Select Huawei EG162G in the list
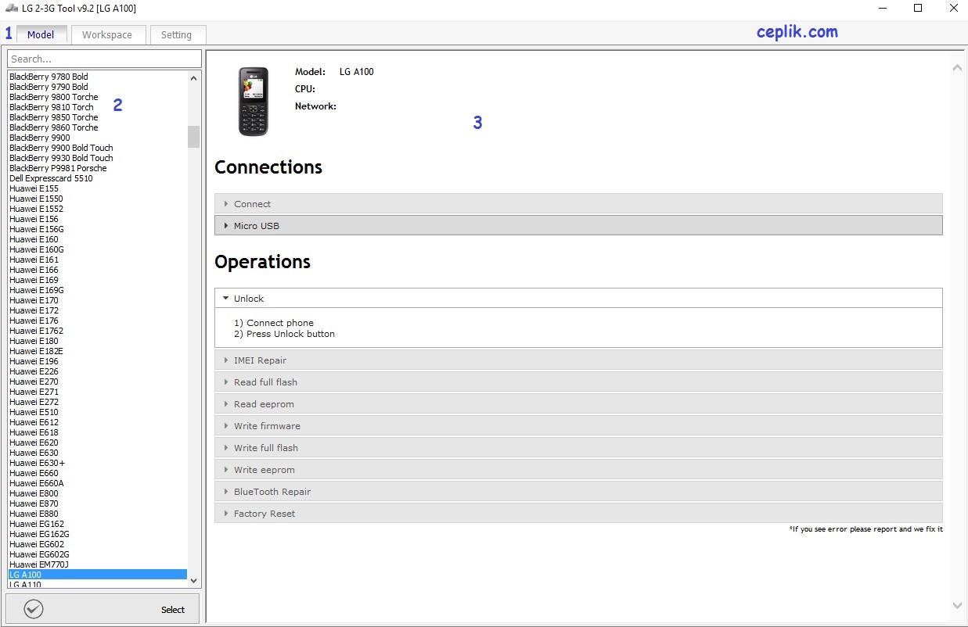968x627 pixels. (39, 534)
